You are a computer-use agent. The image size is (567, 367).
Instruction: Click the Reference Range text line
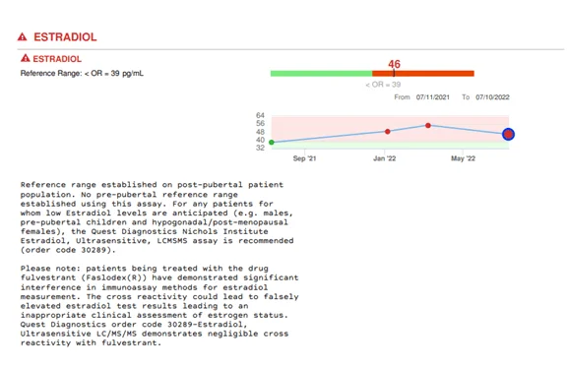point(82,74)
